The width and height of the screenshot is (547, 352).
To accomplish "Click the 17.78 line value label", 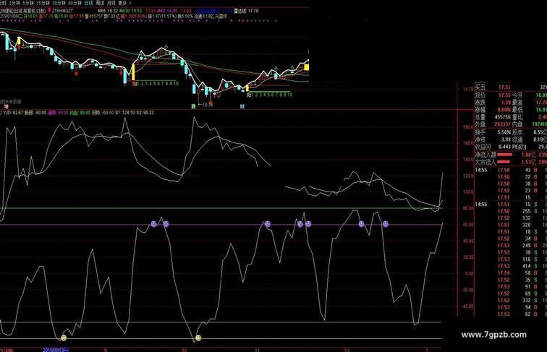I will tap(253, 11).
